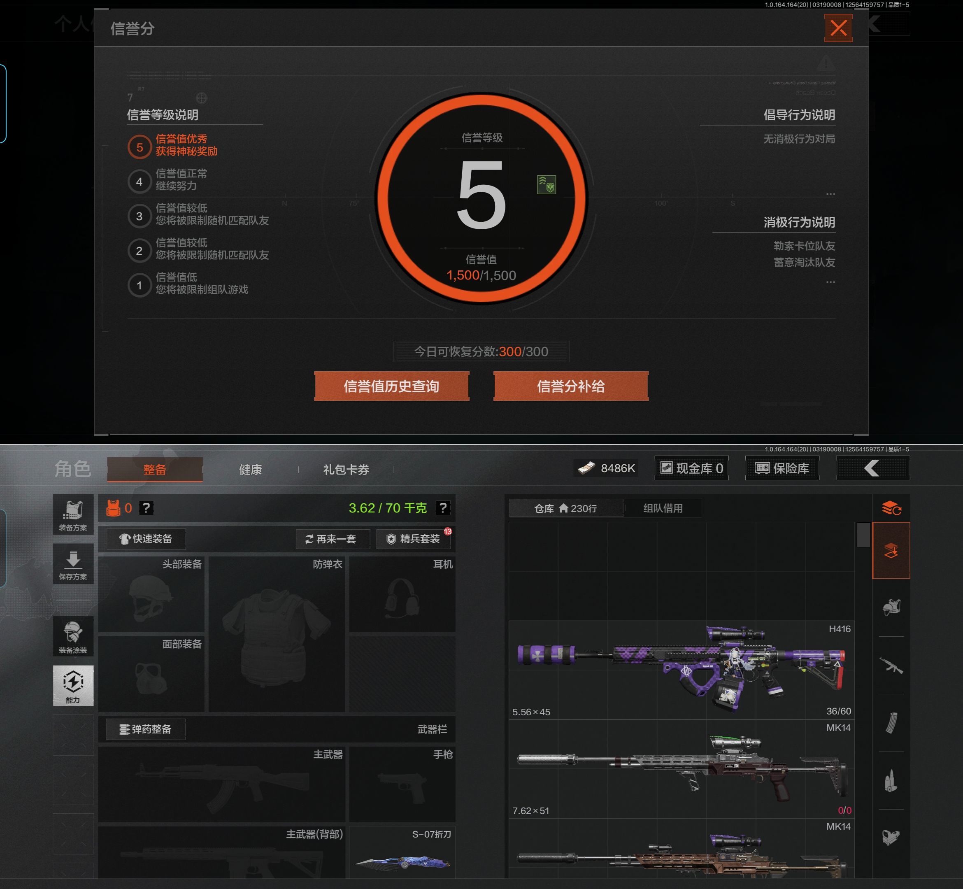Click the warehouse auto-sort stack icon
Image resolution: width=963 pixels, height=889 pixels.
[891, 508]
